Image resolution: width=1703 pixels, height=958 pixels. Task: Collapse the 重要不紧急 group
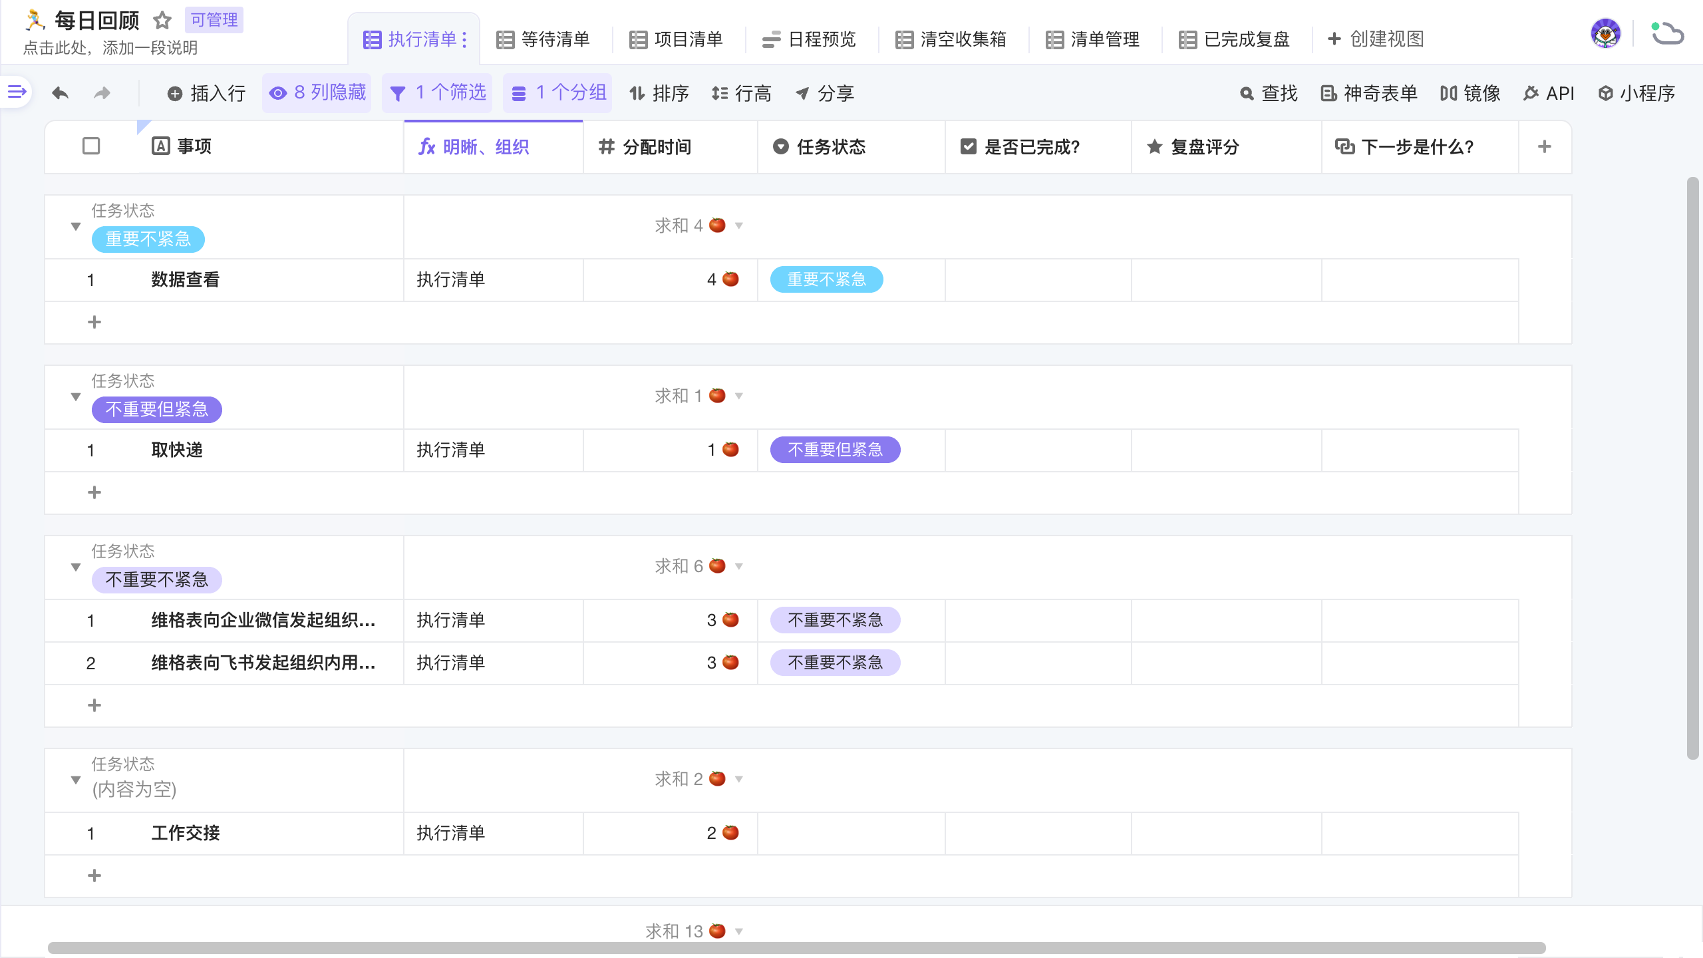tap(75, 226)
